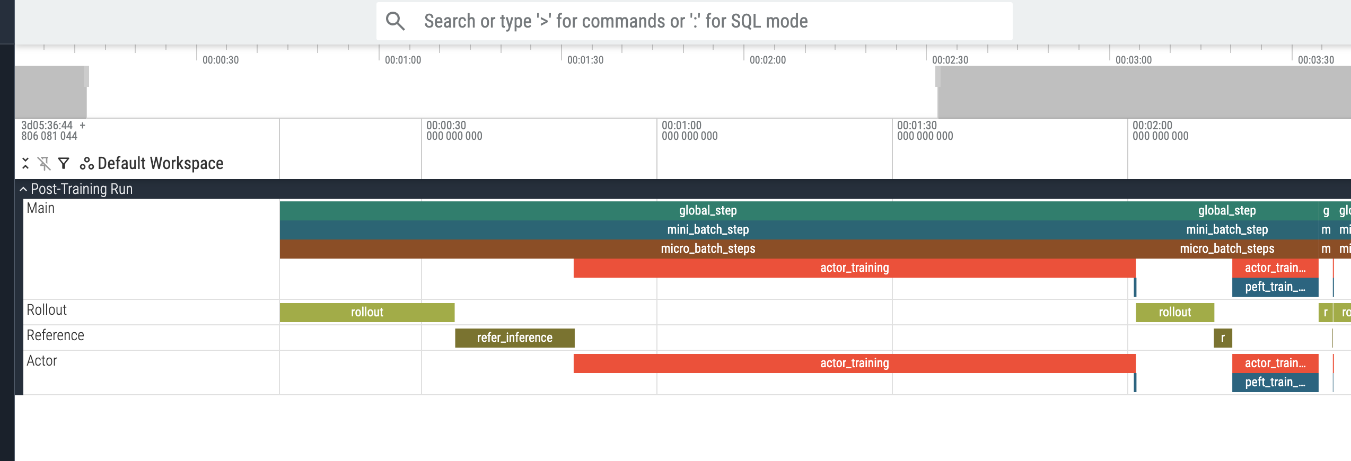Screen dimensions: 1351x461
Task: Select the refer_inference slice
Action: (x=514, y=338)
